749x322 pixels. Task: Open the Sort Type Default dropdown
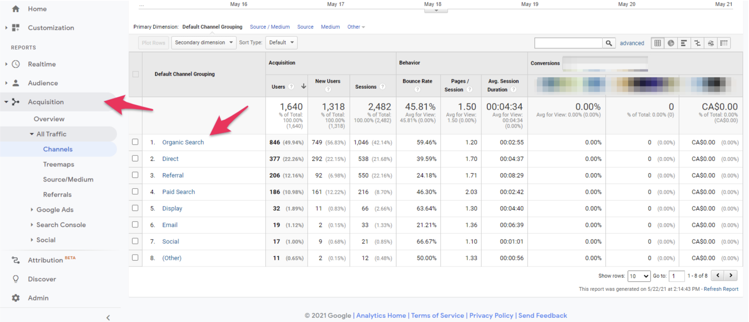click(281, 42)
